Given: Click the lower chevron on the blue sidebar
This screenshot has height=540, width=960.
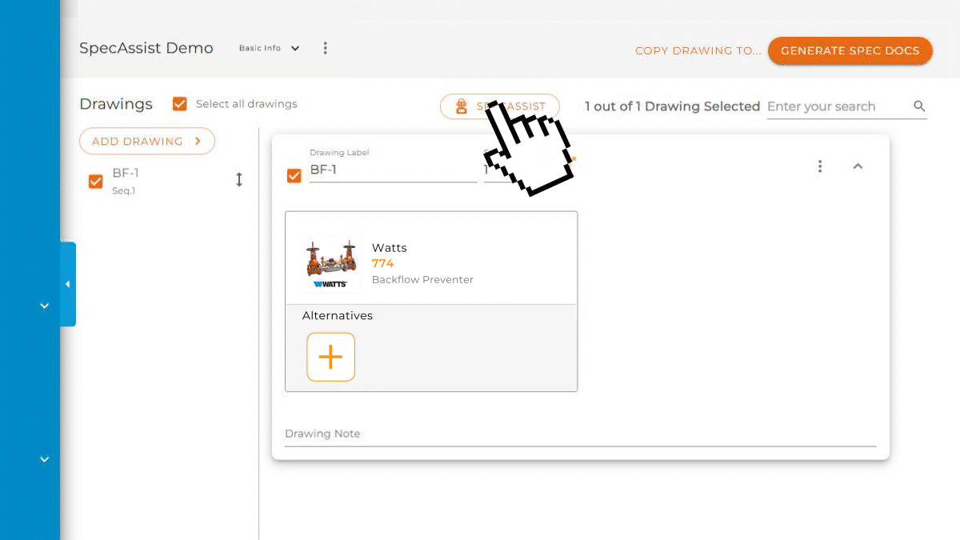Looking at the screenshot, I should 44,459.
